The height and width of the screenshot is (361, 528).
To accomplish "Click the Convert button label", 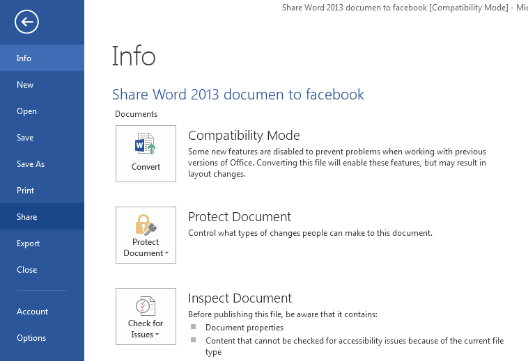I will pyautogui.click(x=146, y=167).
